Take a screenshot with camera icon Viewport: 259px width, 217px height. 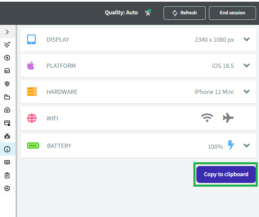(x=7, y=110)
